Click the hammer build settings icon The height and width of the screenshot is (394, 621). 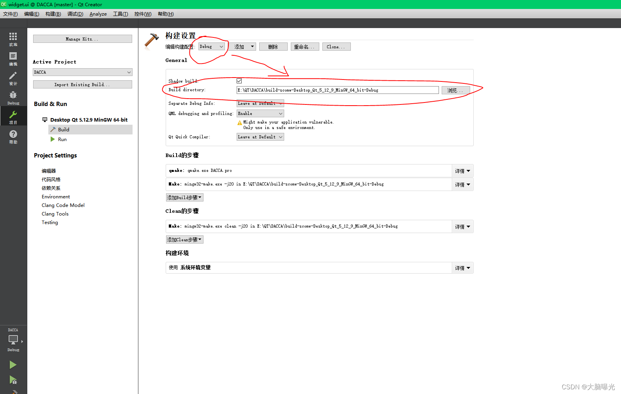[152, 41]
